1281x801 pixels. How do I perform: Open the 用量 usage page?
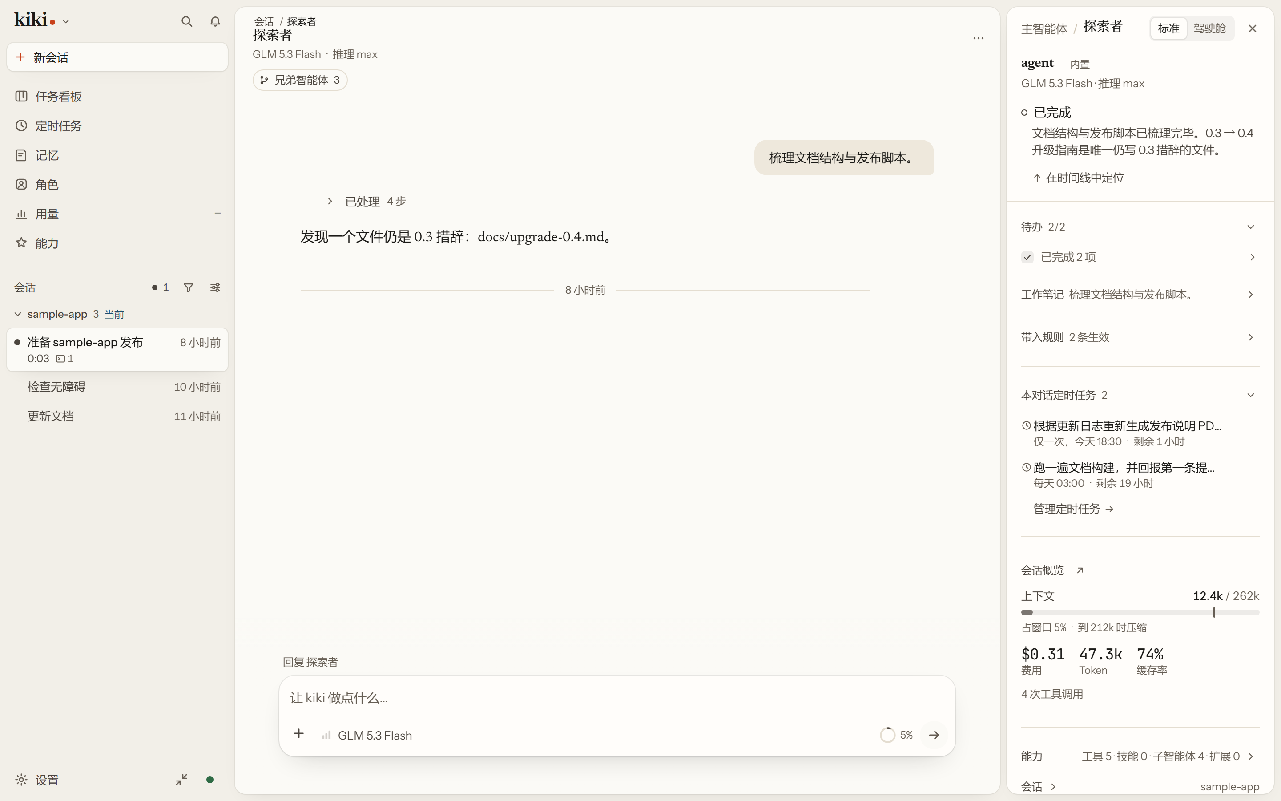[x=117, y=214]
